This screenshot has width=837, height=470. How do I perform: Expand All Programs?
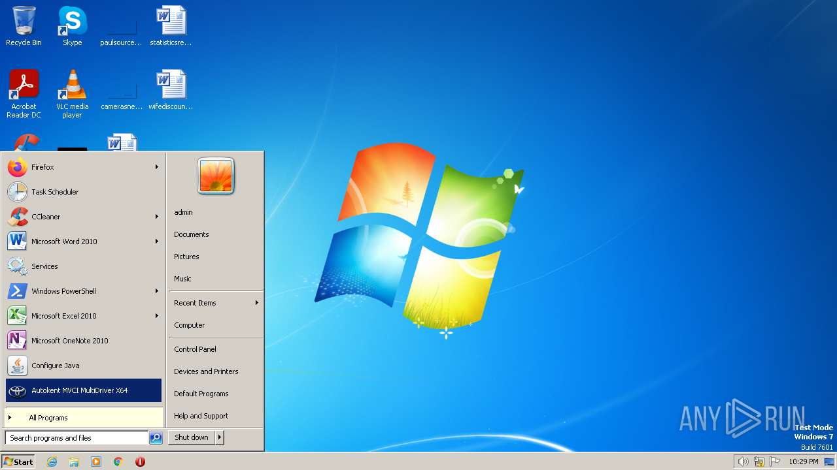click(84, 418)
